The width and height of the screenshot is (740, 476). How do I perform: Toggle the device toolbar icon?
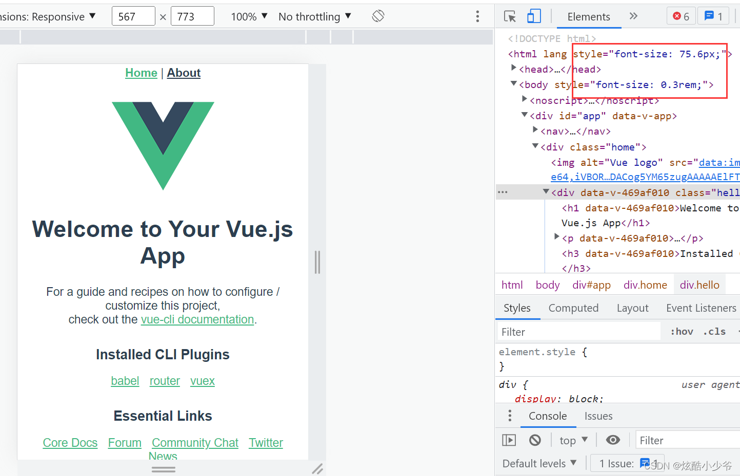[x=534, y=16]
